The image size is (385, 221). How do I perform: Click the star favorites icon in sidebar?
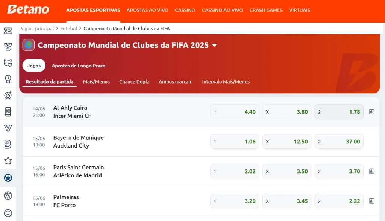[x=8, y=160]
